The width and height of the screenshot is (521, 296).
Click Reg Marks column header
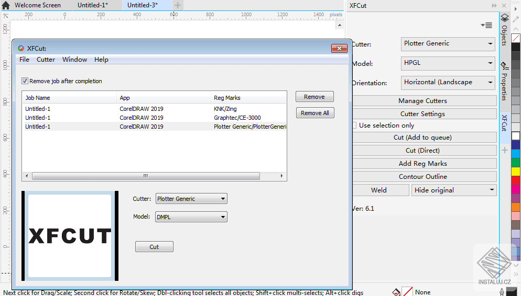(248, 98)
